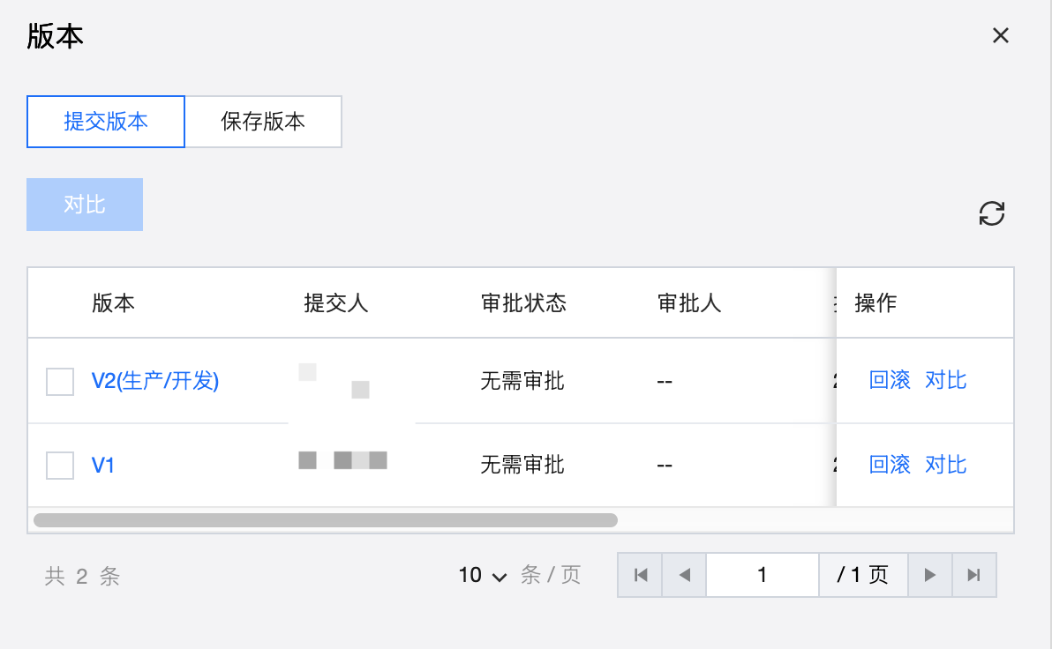The height and width of the screenshot is (649, 1052).
Task: Open the V2(生产/开发) version link
Action: pos(155,381)
